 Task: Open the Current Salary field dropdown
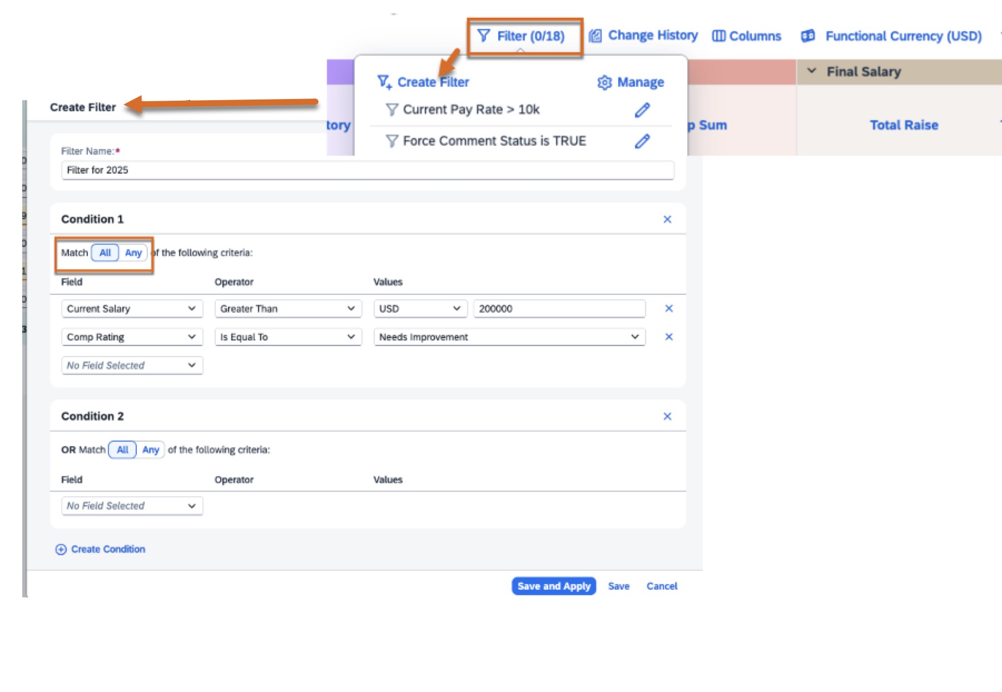pos(132,309)
